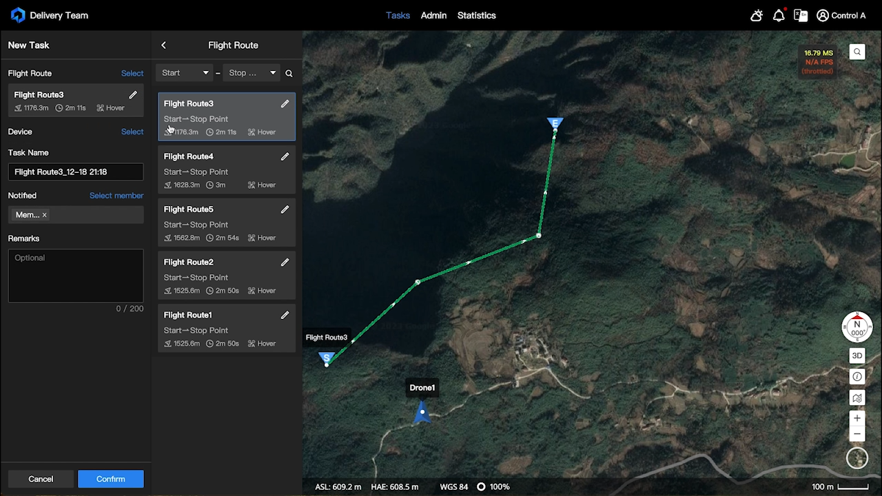Edit Flight Route4 with pencil icon
Viewport: 882px width, 496px height.
285,156
